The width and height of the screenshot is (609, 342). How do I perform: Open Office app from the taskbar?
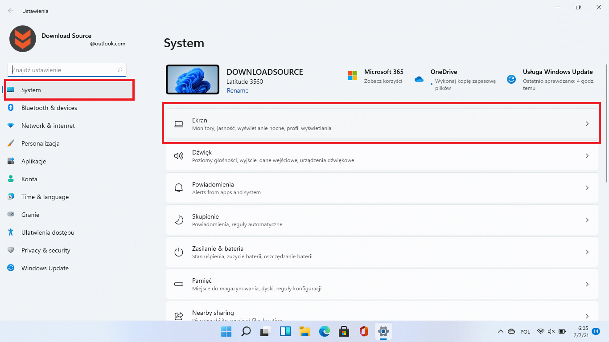coord(363,331)
